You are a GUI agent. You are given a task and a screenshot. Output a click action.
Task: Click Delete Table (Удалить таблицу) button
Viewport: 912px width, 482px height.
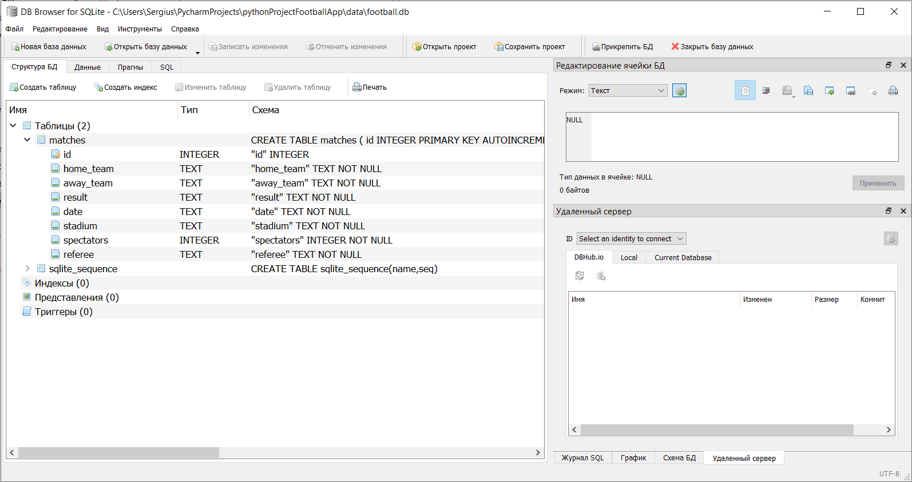click(x=298, y=87)
